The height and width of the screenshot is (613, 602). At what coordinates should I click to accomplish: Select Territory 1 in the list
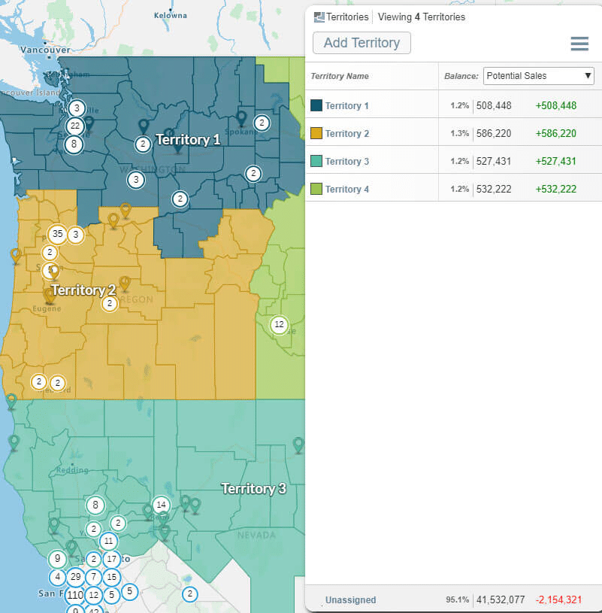point(347,106)
